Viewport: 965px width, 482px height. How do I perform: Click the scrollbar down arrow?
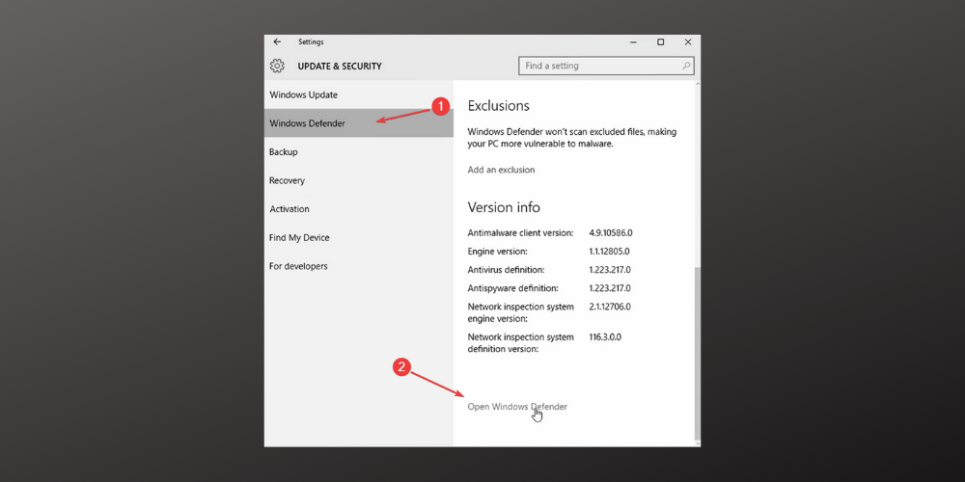coord(697,442)
